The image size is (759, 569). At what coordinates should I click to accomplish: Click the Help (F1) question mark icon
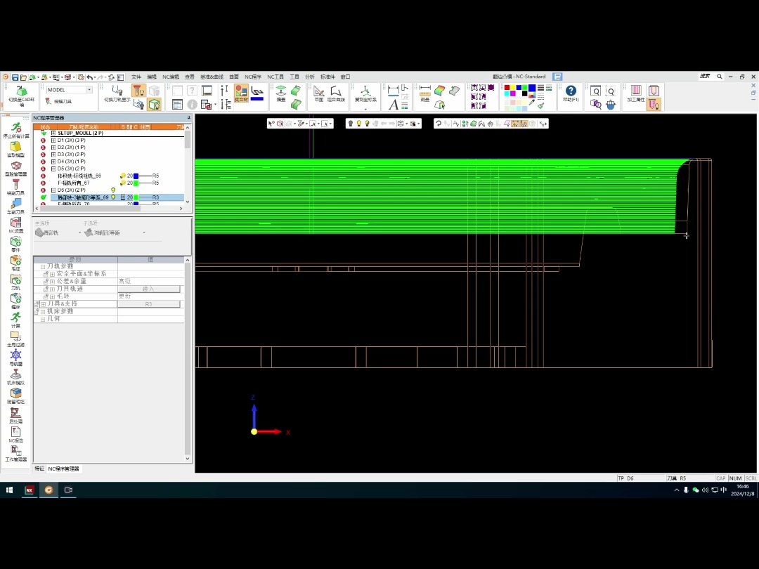(571, 91)
